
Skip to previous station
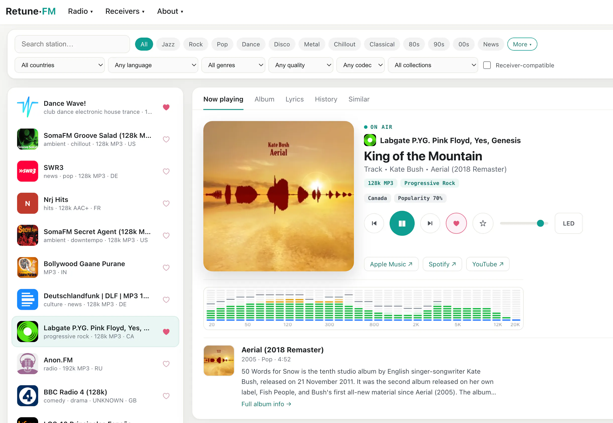tap(374, 223)
